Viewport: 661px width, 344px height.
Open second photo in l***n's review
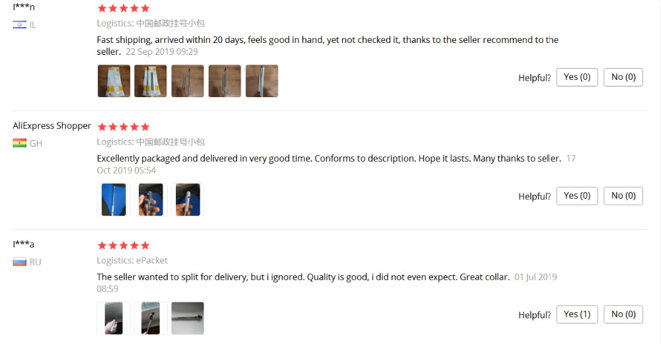tap(151, 81)
